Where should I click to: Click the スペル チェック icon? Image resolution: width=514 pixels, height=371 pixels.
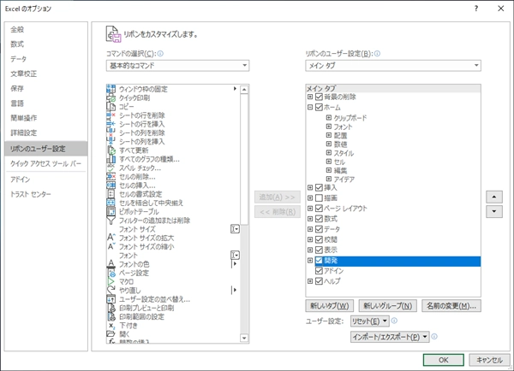coord(111,168)
